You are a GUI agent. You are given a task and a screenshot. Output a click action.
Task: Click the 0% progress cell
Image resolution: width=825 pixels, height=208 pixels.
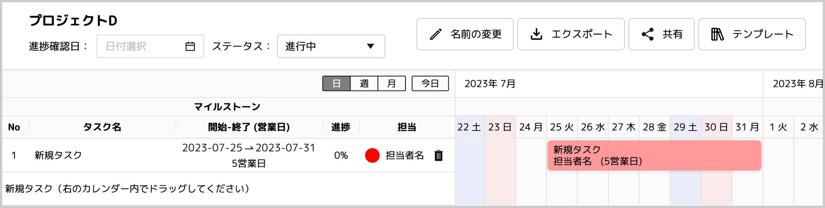pos(341,155)
